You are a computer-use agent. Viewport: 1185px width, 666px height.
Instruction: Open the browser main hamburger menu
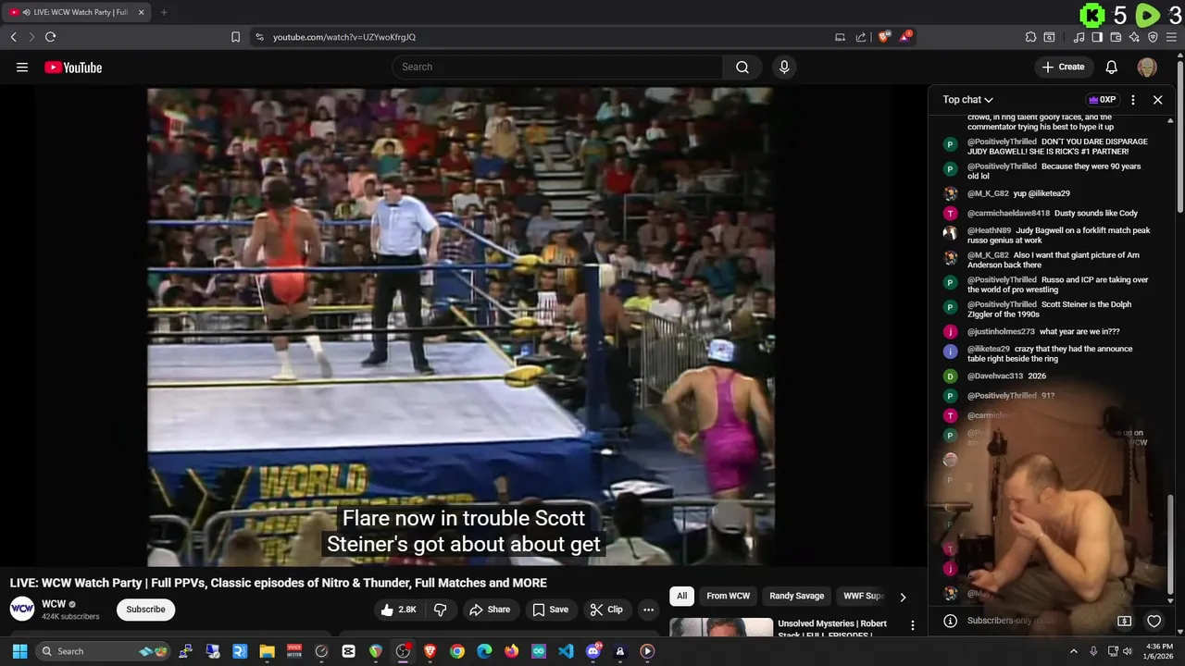(1172, 37)
